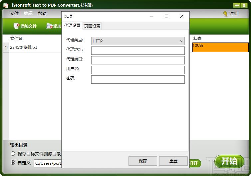Image resolution: width=251 pixels, height=176 pixels.
Task: Select the 自定义 output radio button
Action: [13, 163]
